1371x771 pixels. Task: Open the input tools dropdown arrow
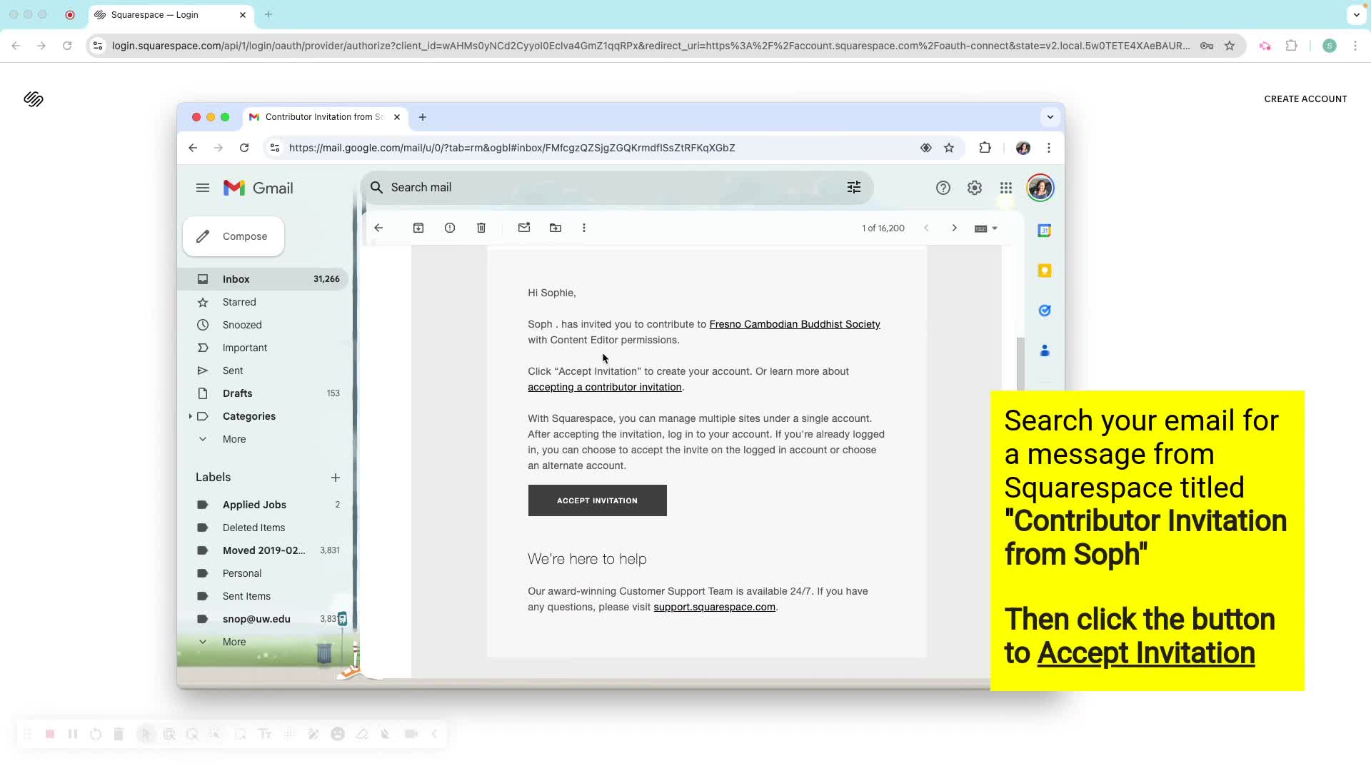click(x=995, y=228)
